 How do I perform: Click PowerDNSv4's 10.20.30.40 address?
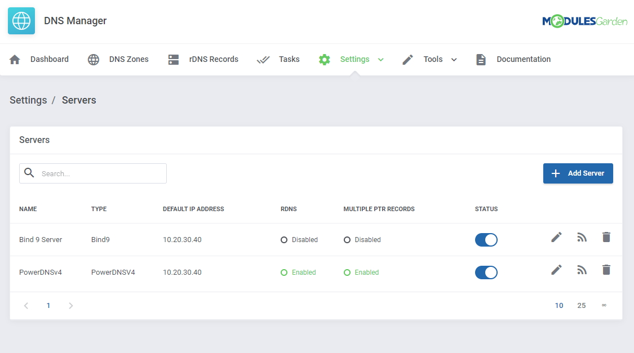click(182, 272)
